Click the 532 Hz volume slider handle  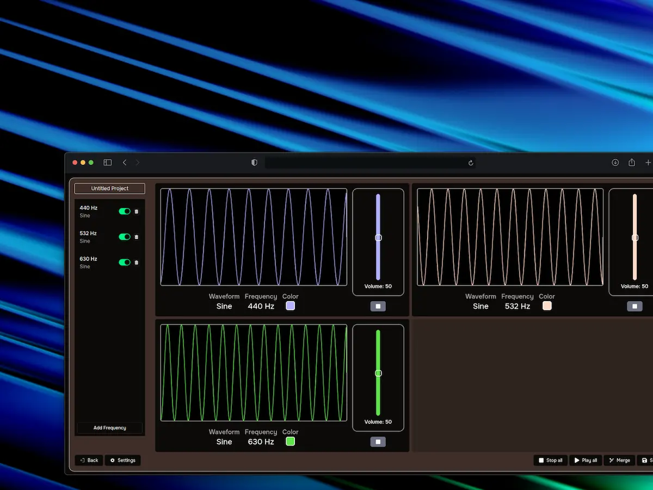click(x=634, y=237)
